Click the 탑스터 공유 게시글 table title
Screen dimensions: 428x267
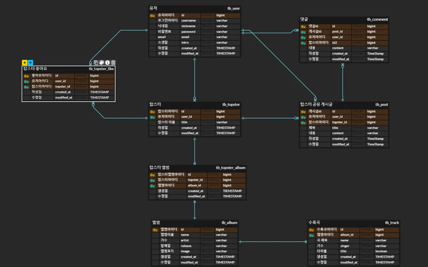pos(316,104)
